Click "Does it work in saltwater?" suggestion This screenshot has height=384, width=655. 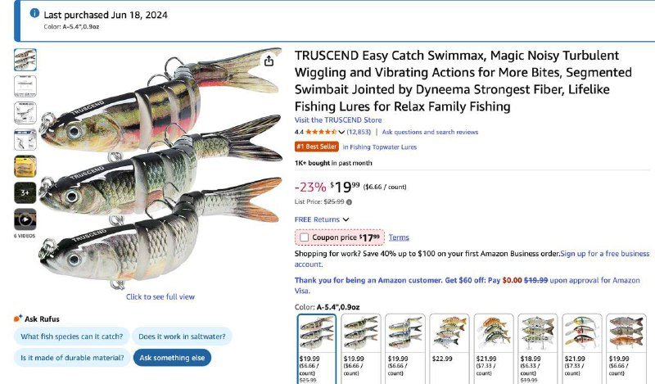(182, 337)
